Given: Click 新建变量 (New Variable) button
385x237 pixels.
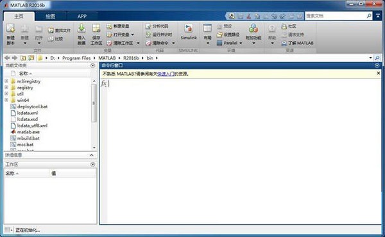Looking at the screenshot, I should [118, 26].
